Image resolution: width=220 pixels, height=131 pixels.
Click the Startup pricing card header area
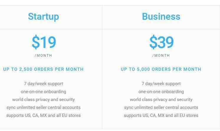point(51,17)
